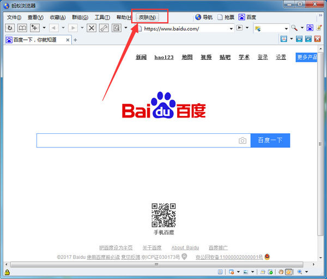Viewport: 327px width, 279px height.
Task: Click the 更多产品 button
Action: (x=306, y=57)
